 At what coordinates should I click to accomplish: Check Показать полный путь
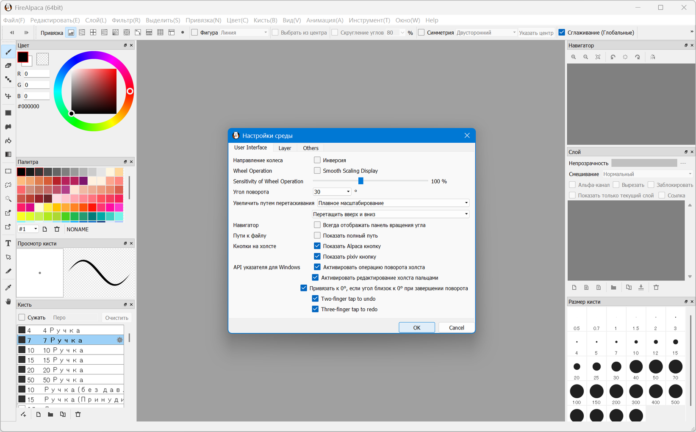point(317,235)
